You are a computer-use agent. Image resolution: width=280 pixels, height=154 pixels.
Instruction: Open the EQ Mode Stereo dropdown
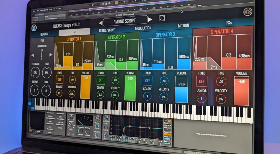click(167, 125)
